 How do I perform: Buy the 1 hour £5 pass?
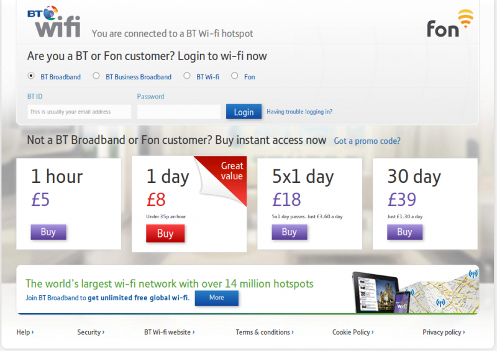pos(48,233)
